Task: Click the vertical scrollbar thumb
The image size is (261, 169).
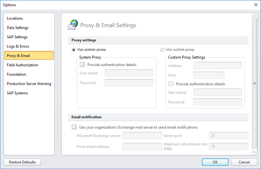Action: (254, 83)
